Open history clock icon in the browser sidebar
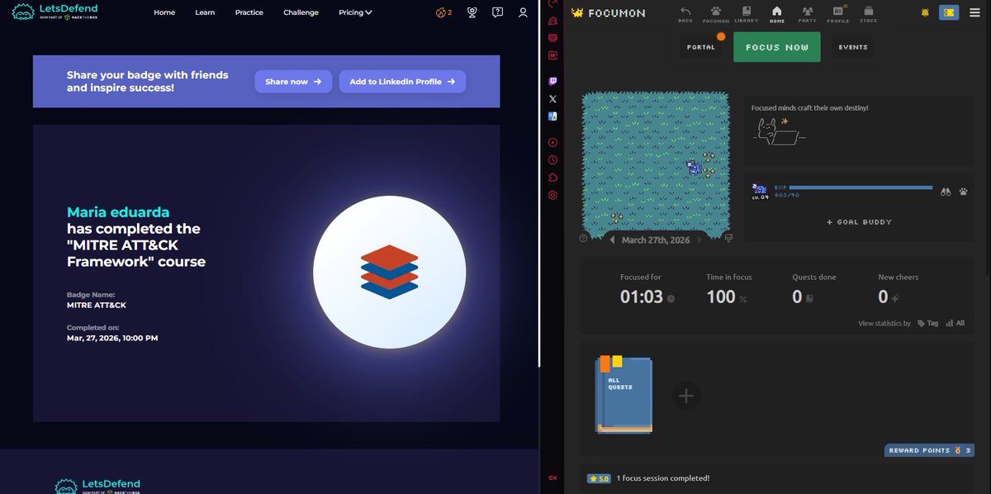Viewport: 991px width, 494px height. [552, 160]
